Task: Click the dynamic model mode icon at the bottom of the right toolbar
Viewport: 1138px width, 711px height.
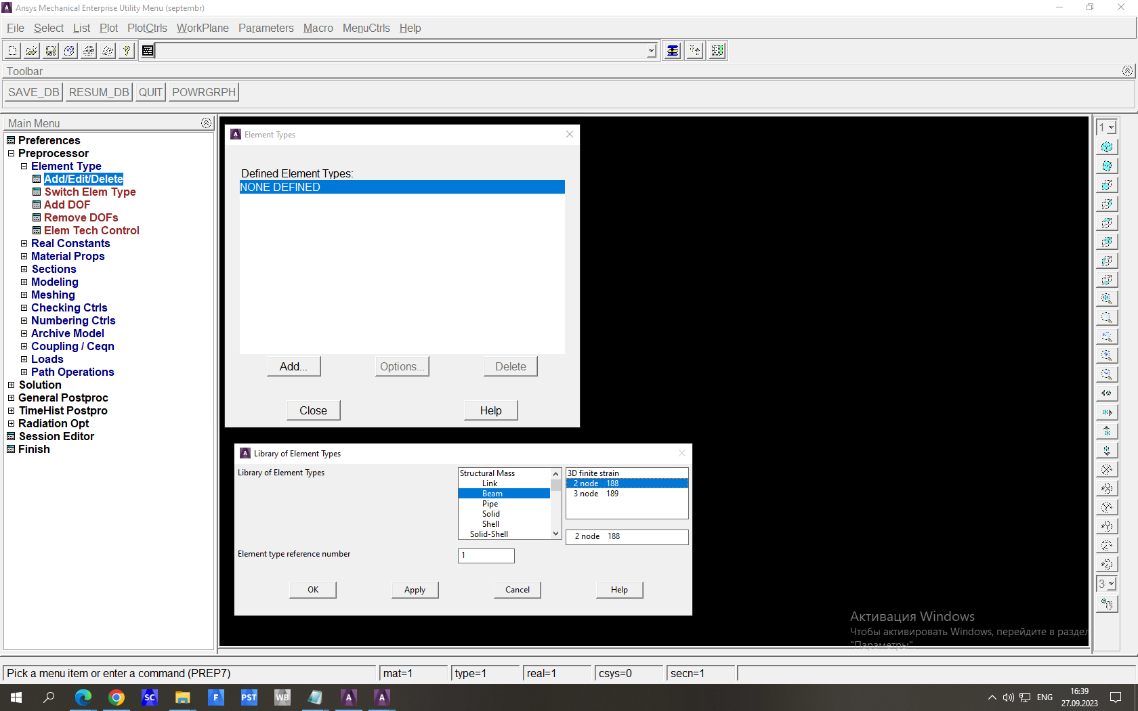Action: point(1107,604)
